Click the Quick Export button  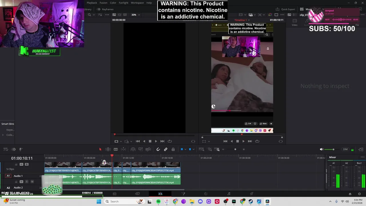pyautogui.click(x=285, y=9)
